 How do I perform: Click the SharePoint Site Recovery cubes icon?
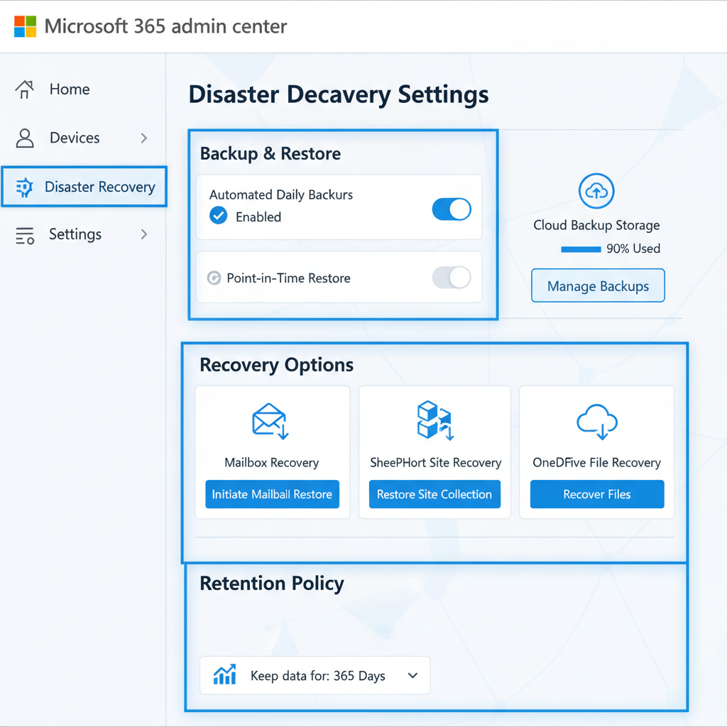435,420
